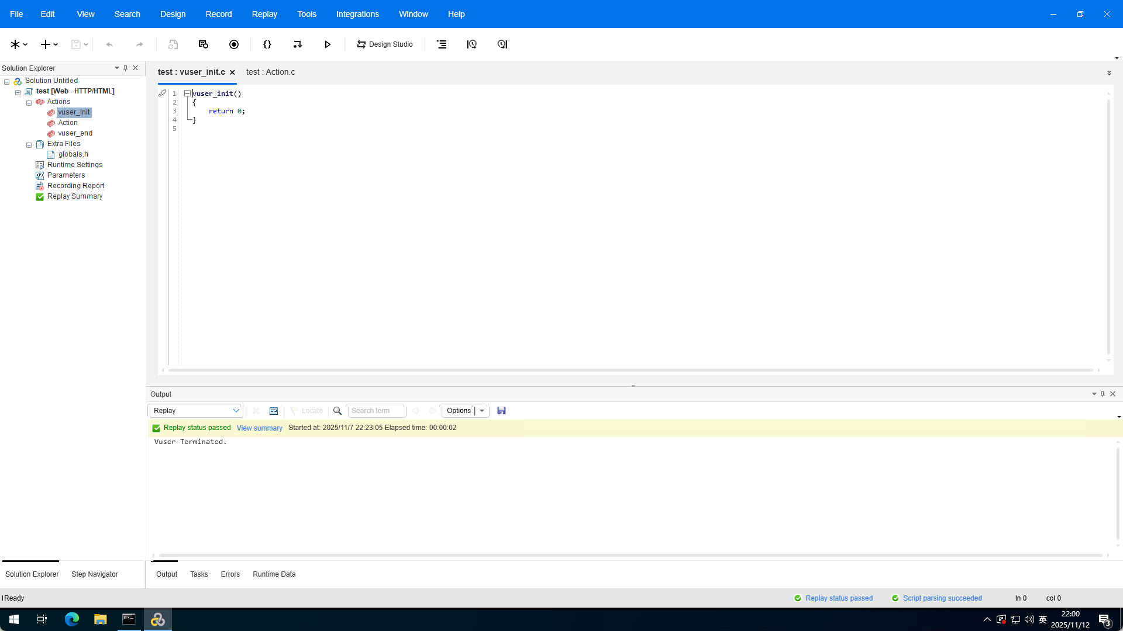Viewport: 1123px width, 631px height.
Task: Click the output word wrap icon
Action: [273, 411]
